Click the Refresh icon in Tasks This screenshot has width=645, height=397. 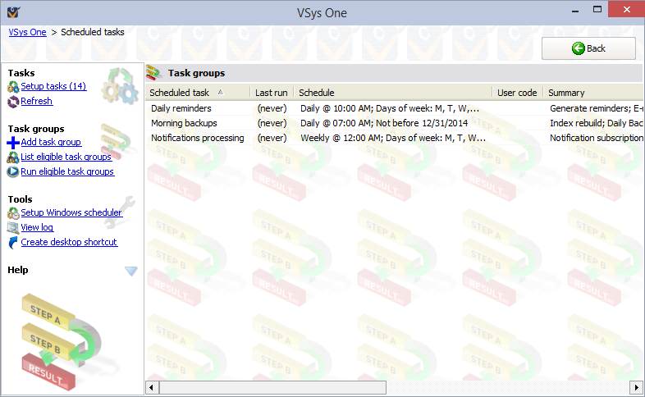pyautogui.click(x=13, y=102)
